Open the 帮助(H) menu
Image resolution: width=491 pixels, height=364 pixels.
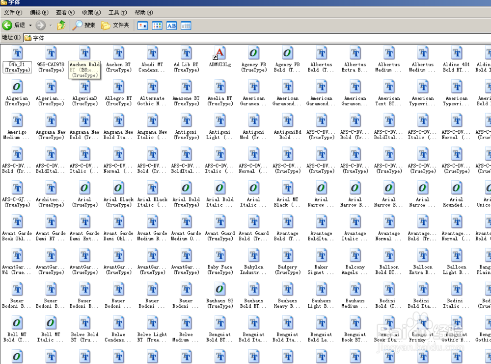pos(144,13)
